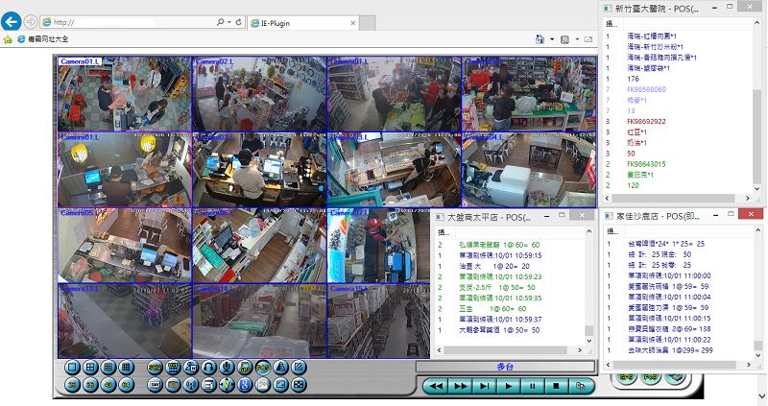Select the Camera01.L video feed
The image size is (768, 406).
[x=124, y=93]
